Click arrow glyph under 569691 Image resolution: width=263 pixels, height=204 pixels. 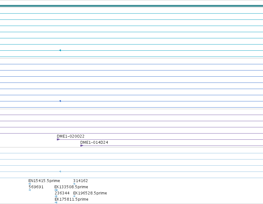[x=30, y=190]
